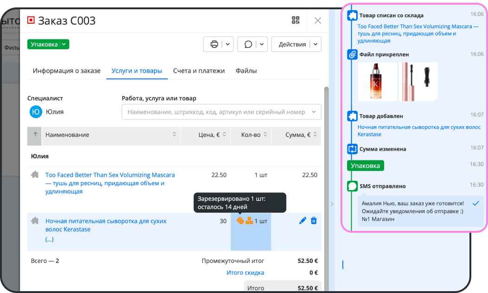The width and height of the screenshot is (488, 293).
Task: Click the Всего — 2 count text
Action: pos(45,261)
